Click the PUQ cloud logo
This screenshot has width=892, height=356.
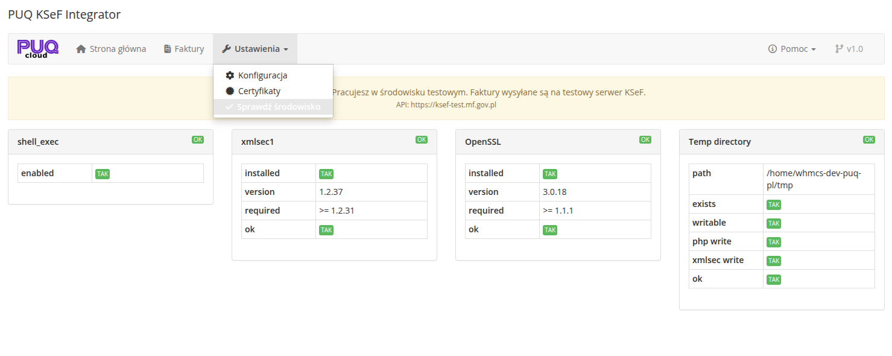(x=37, y=49)
